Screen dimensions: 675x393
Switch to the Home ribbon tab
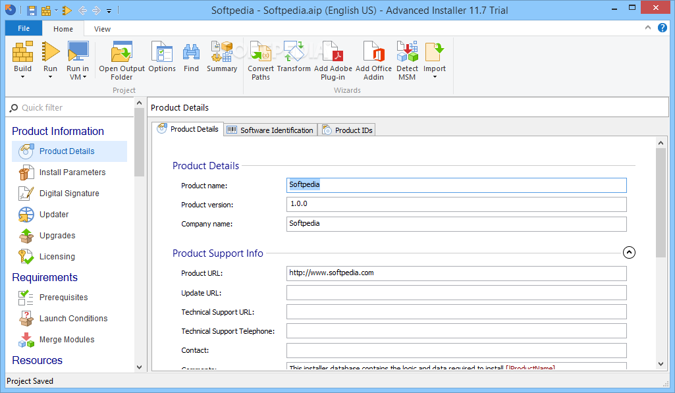click(63, 29)
